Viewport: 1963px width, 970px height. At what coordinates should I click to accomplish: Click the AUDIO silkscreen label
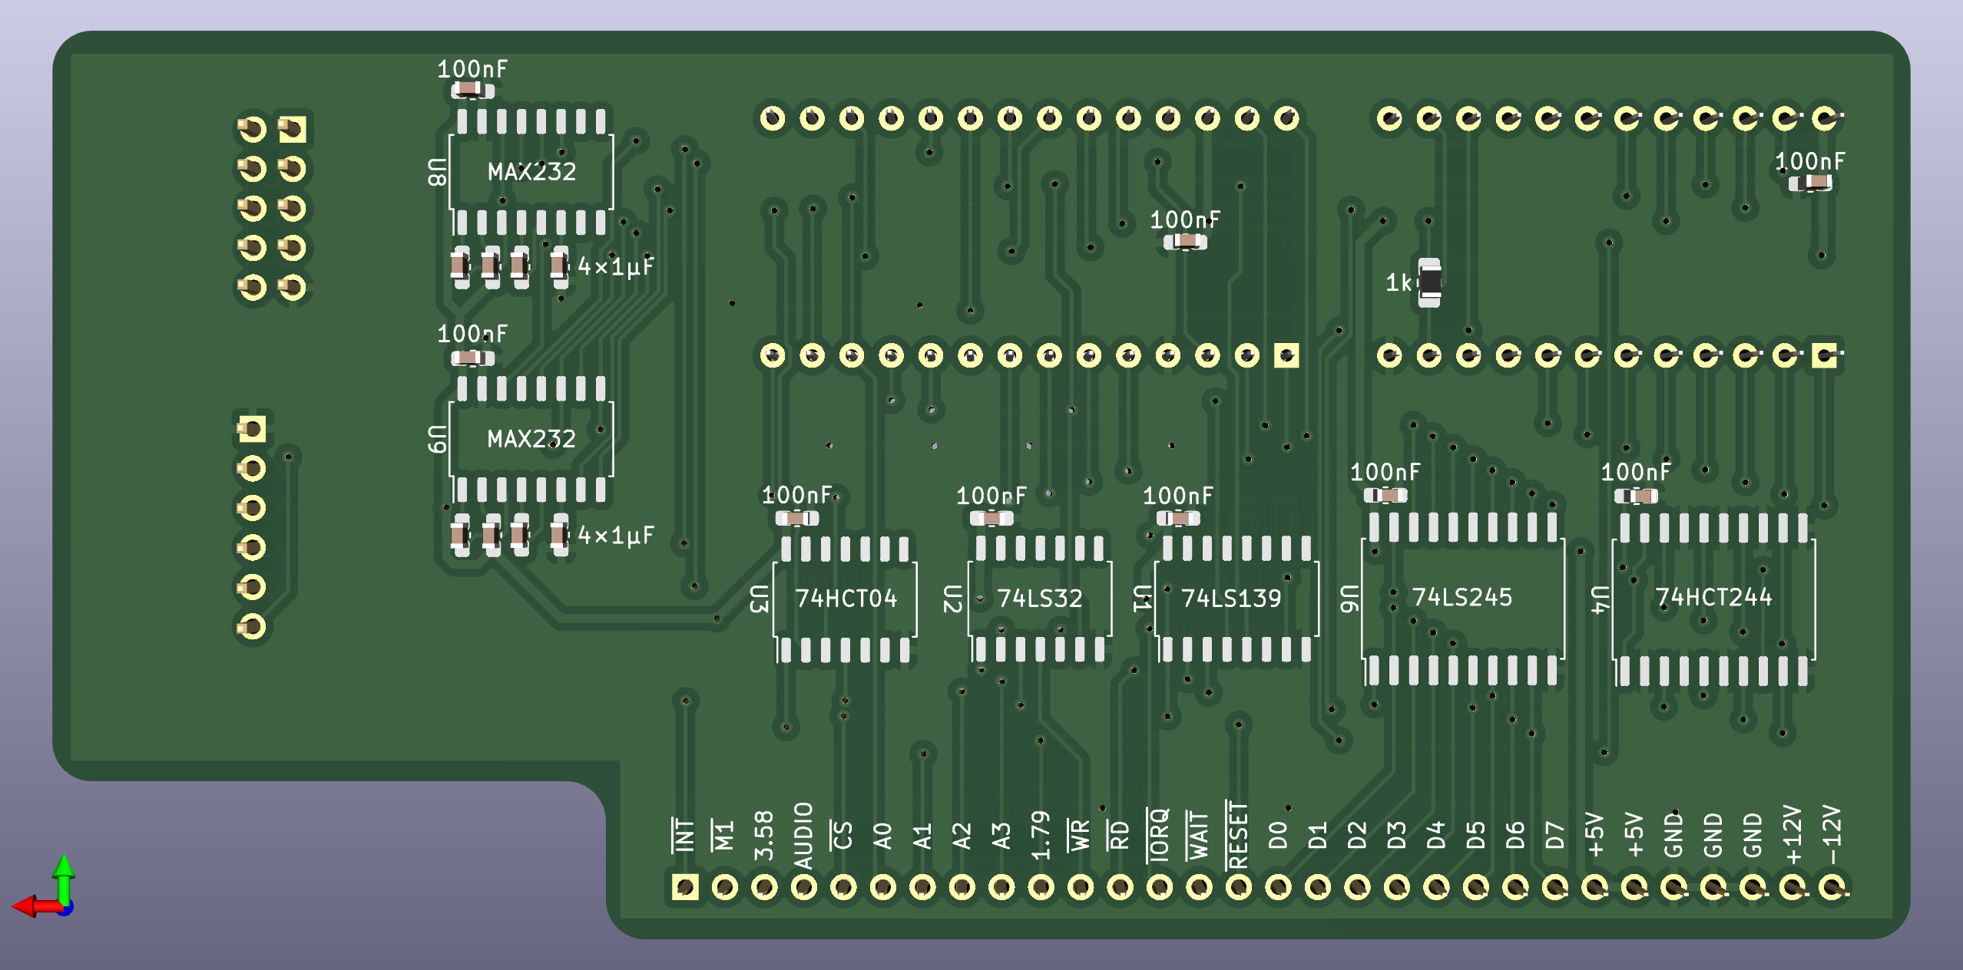click(803, 836)
